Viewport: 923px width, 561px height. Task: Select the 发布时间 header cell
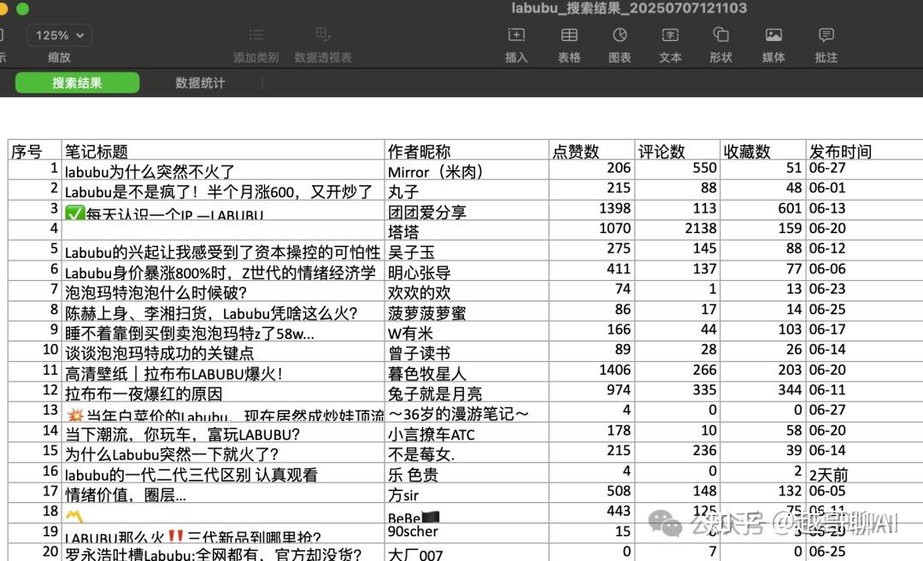[864, 150]
